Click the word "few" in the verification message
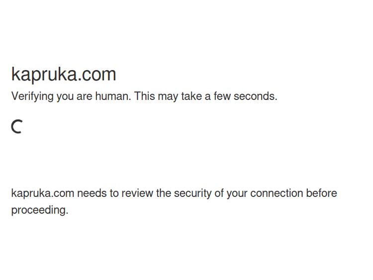This screenshot has height=280, width=373. pyautogui.click(x=222, y=96)
